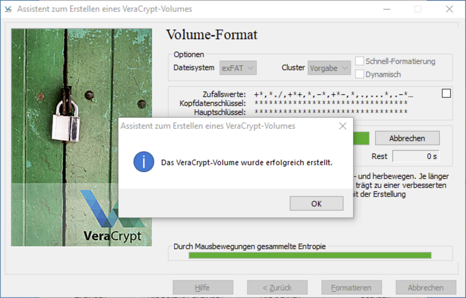
Task: Minimize the VeraCrypt wizard window
Action: point(385,9)
